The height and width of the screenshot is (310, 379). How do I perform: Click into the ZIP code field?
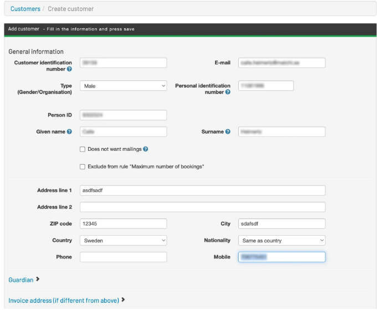(123, 224)
